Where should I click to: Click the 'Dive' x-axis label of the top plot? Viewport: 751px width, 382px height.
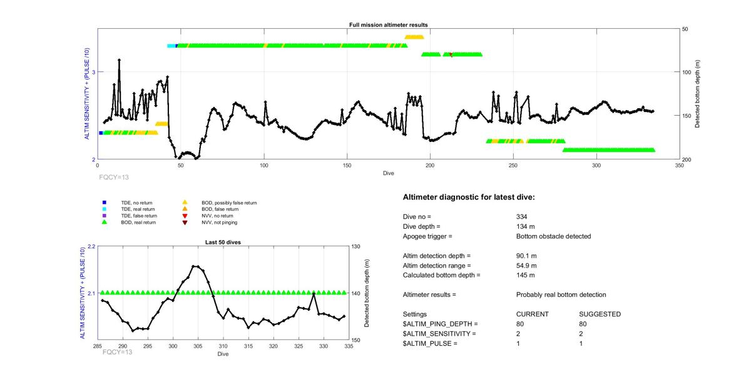coord(388,173)
